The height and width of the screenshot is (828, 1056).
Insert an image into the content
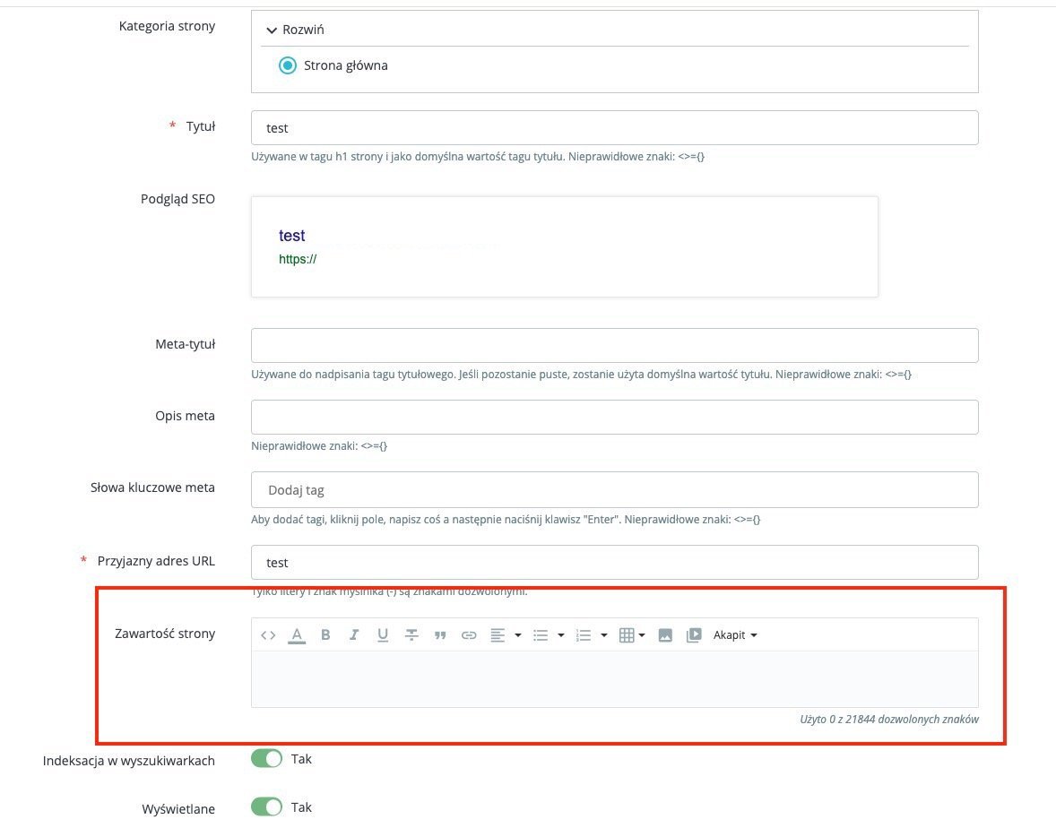pyautogui.click(x=665, y=635)
